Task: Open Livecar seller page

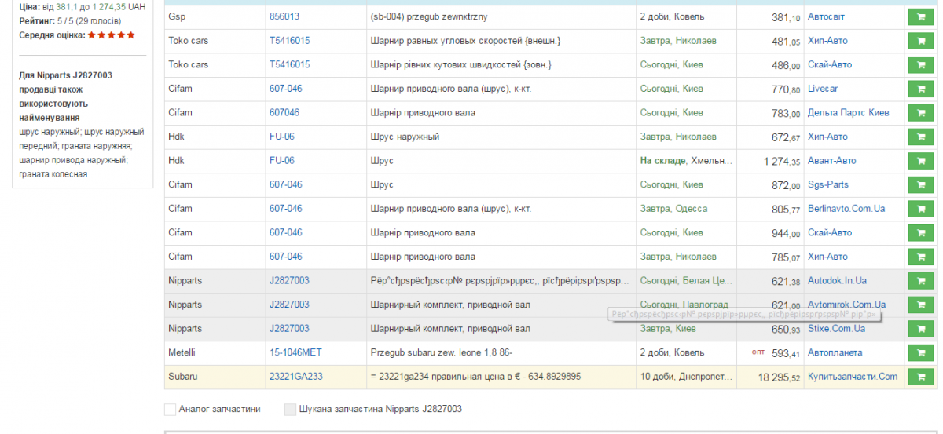Action: point(824,89)
